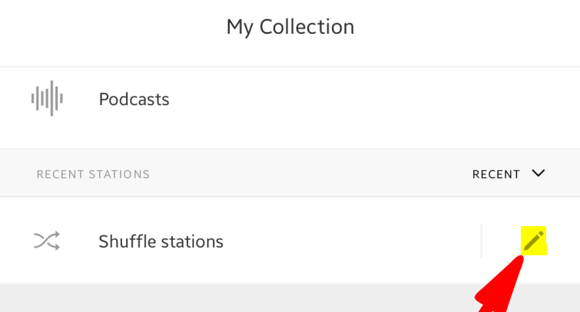This screenshot has height=312, width=580.
Task: Tap the Podcasts waveform icon
Action: coord(47,98)
